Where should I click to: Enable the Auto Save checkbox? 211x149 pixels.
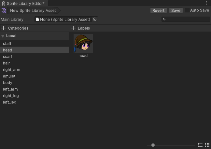pyautogui.click(x=187, y=10)
